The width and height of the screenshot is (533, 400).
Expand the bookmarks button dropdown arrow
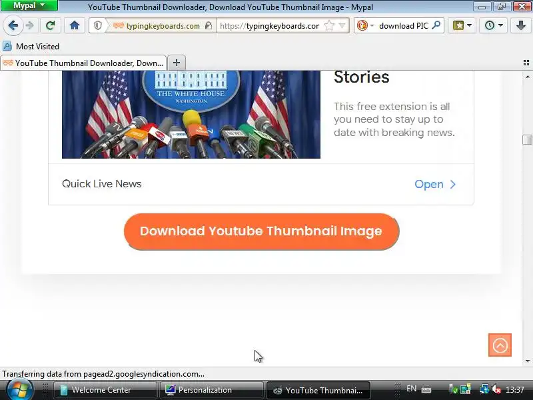pos(470,25)
